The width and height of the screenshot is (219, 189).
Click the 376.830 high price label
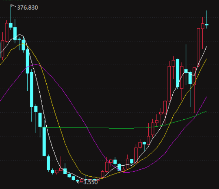[27, 7]
